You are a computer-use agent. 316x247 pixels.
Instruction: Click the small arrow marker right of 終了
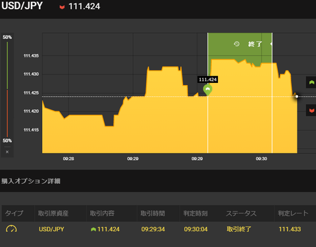pos(271,44)
